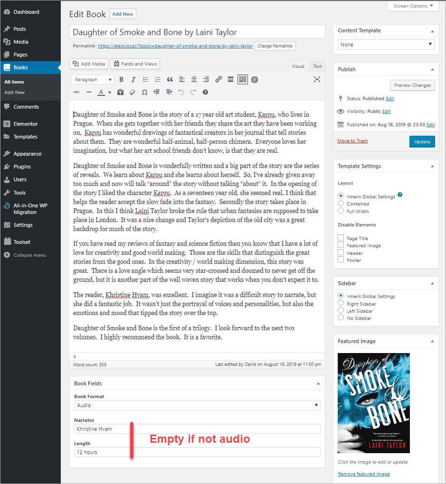Switch to the Text editor tab
The width and height of the screenshot is (446, 484).
pos(317,66)
